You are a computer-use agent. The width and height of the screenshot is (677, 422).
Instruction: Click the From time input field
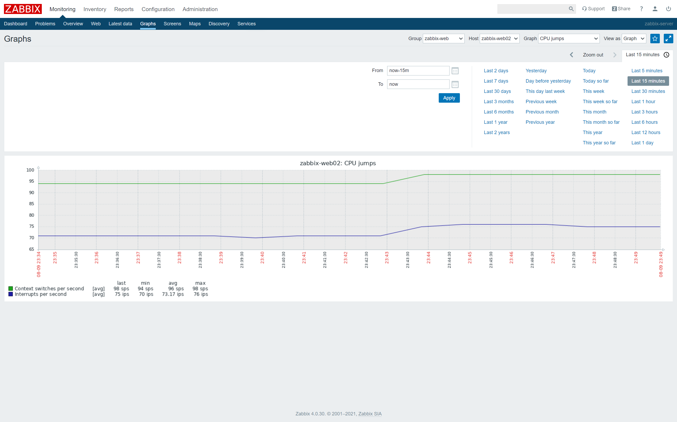pos(418,71)
